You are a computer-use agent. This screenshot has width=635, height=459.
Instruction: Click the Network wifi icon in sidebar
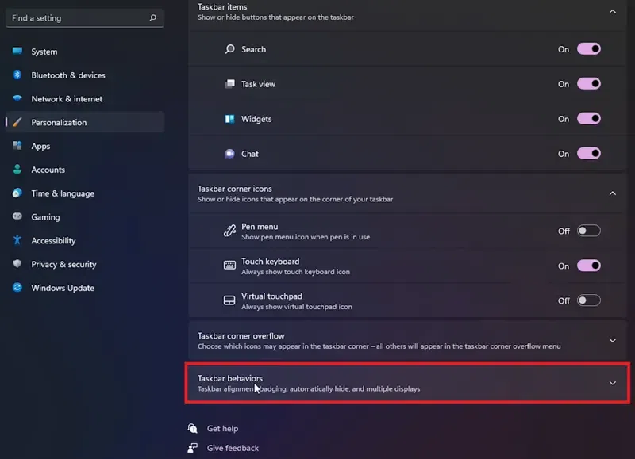17,98
